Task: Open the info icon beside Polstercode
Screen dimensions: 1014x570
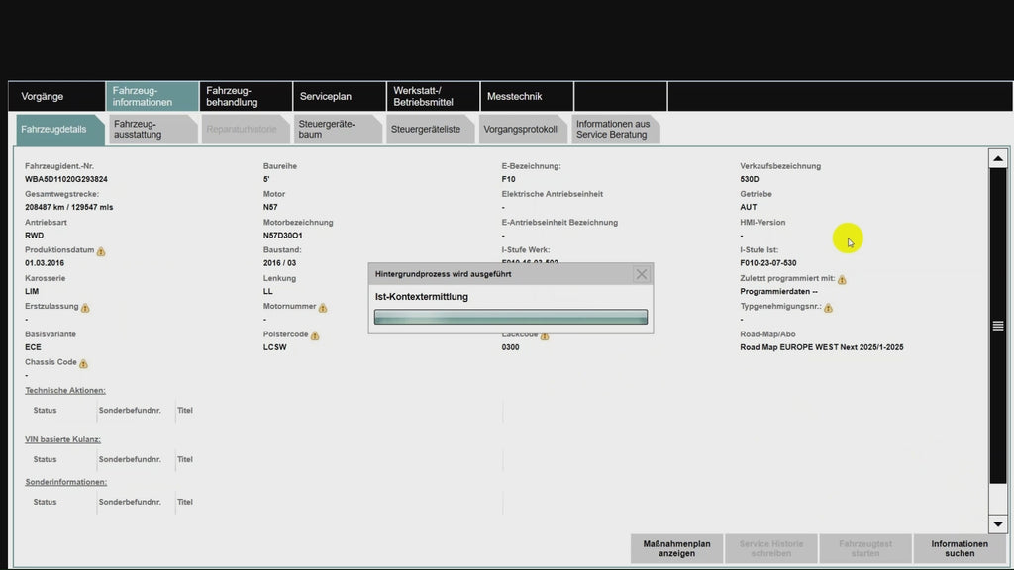Action: click(x=315, y=335)
